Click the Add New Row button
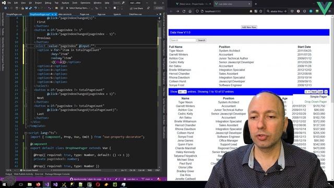 [x=249, y=27]
